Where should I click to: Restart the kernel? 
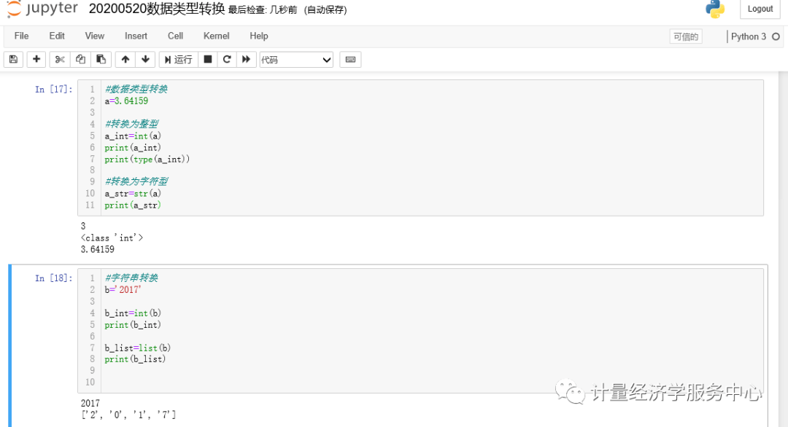pyautogui.click(x=227, y=59)
